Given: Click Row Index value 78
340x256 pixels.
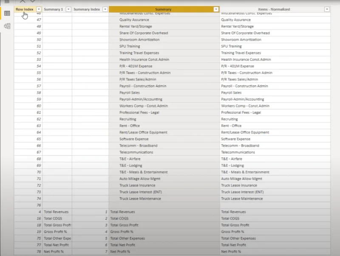Looking at the screenshot, I should [x=39, y=252].
